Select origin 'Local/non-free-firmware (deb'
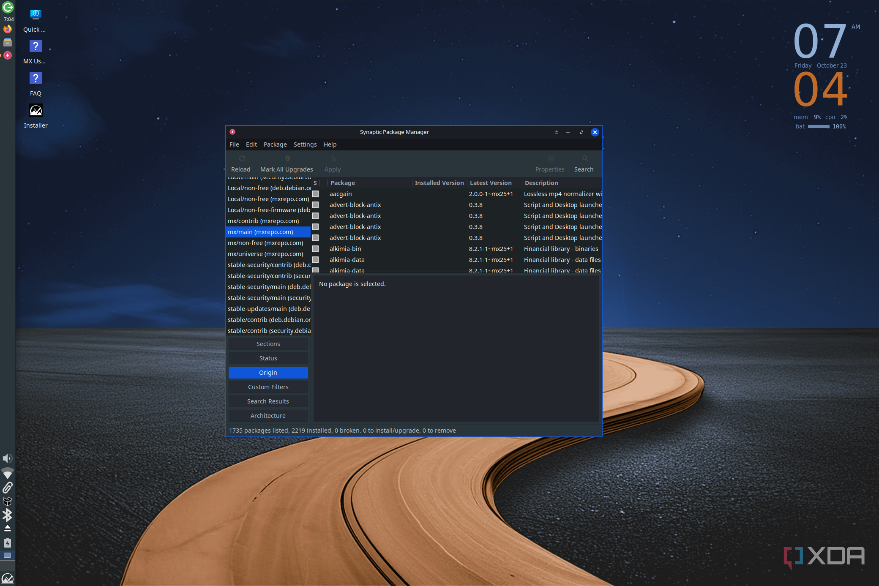This screenshot has width=879, height=586. [268, 210]
